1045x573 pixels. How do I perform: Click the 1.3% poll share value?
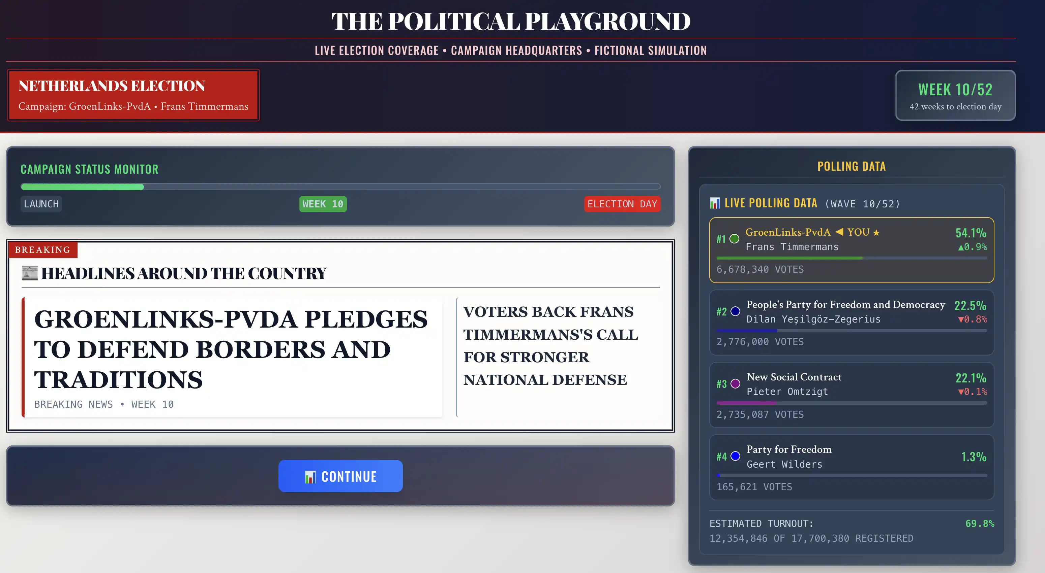[x=974, y=457]
